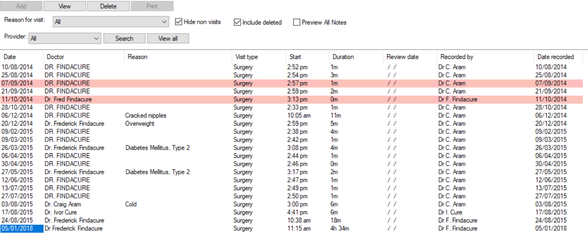This screenshot has width=588, height=244.
Task: Open the Reason for visit dropdown
Action: click(111, 22)
